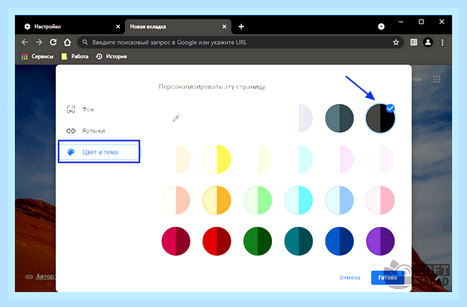Choose the light green theme swatch

click(x=258, y=200)
